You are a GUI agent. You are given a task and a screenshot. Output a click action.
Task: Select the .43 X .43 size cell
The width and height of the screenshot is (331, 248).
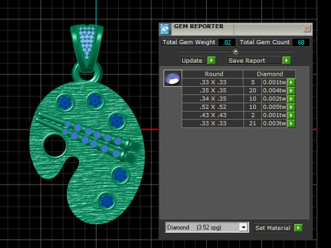(212, 115)
